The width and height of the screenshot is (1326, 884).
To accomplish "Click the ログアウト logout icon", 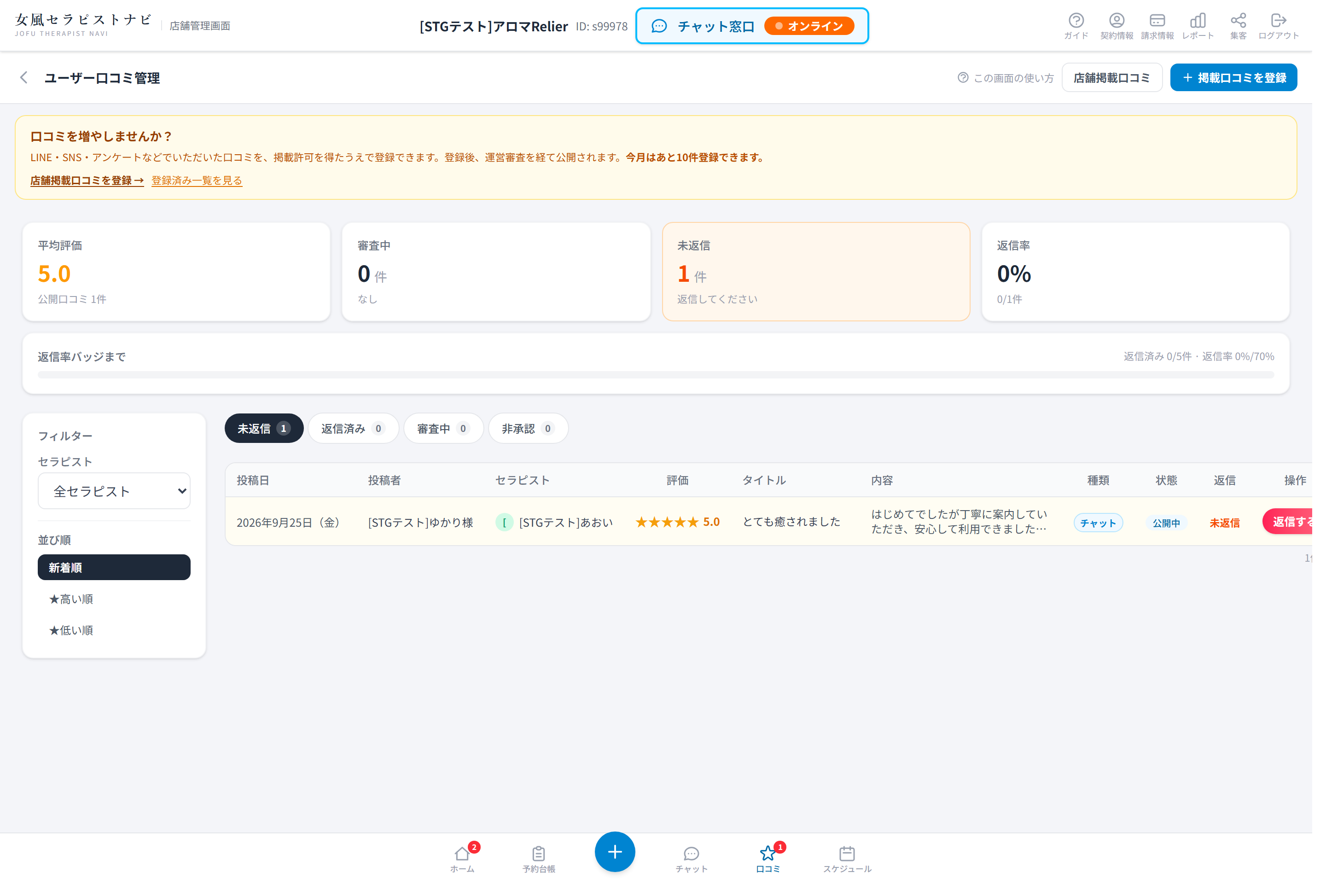I will (x=1291, y=26).
